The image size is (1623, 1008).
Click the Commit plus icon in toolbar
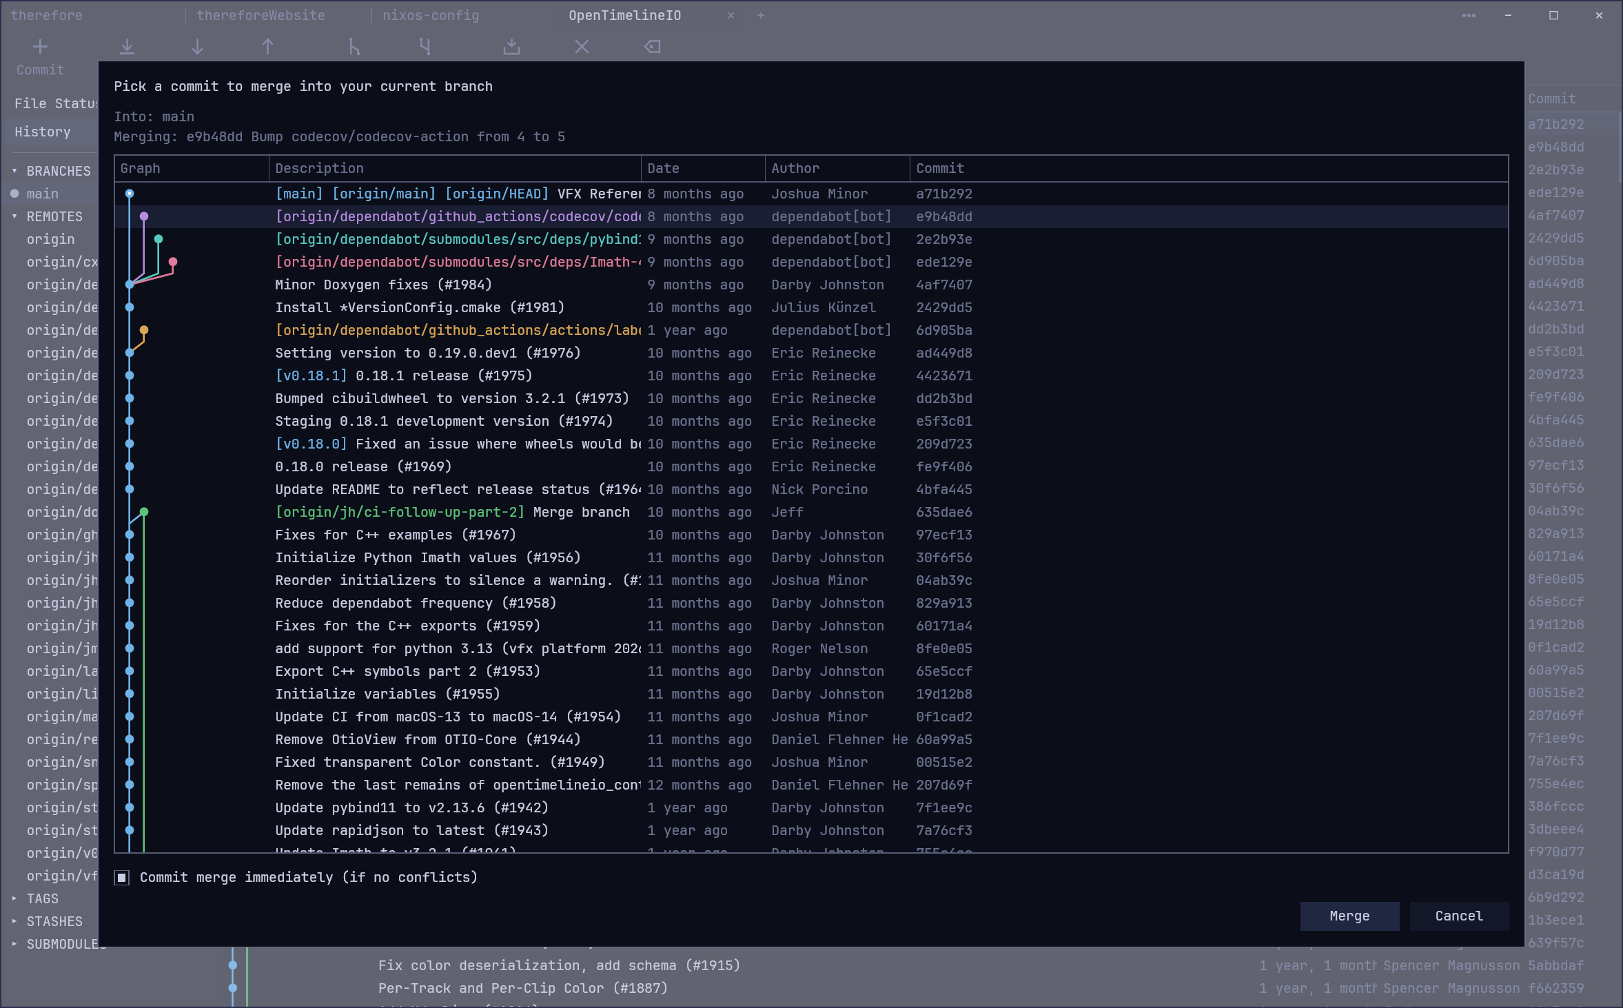(x=40, y=47)
